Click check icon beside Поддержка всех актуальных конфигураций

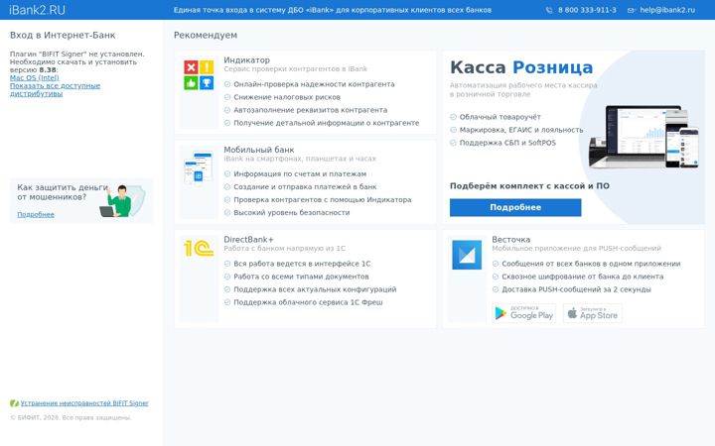[227, 289]
